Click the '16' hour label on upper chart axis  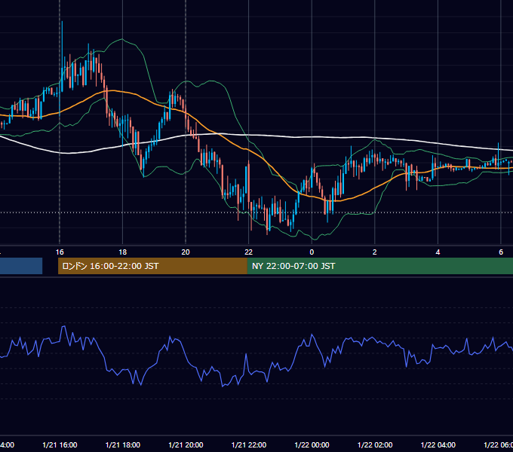point(60,252)
